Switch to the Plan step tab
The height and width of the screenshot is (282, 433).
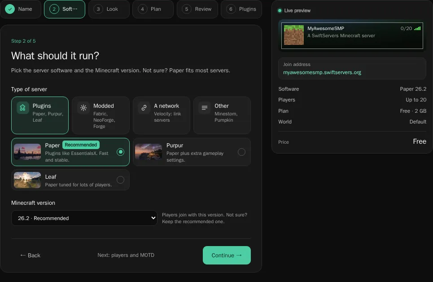point(153,9)
